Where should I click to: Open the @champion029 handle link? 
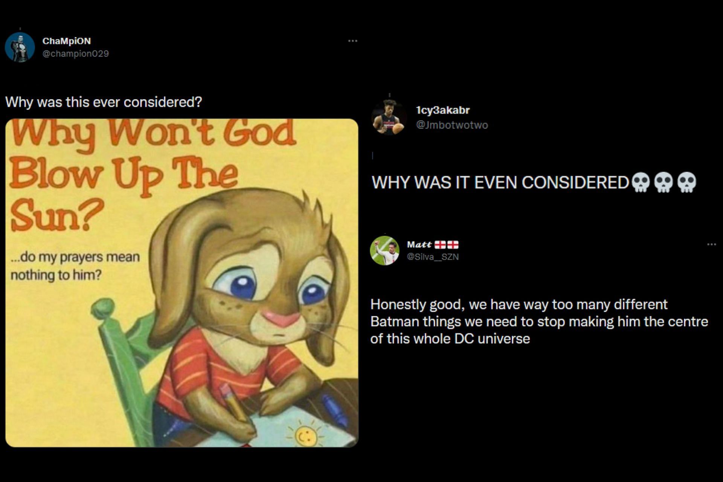76,53
